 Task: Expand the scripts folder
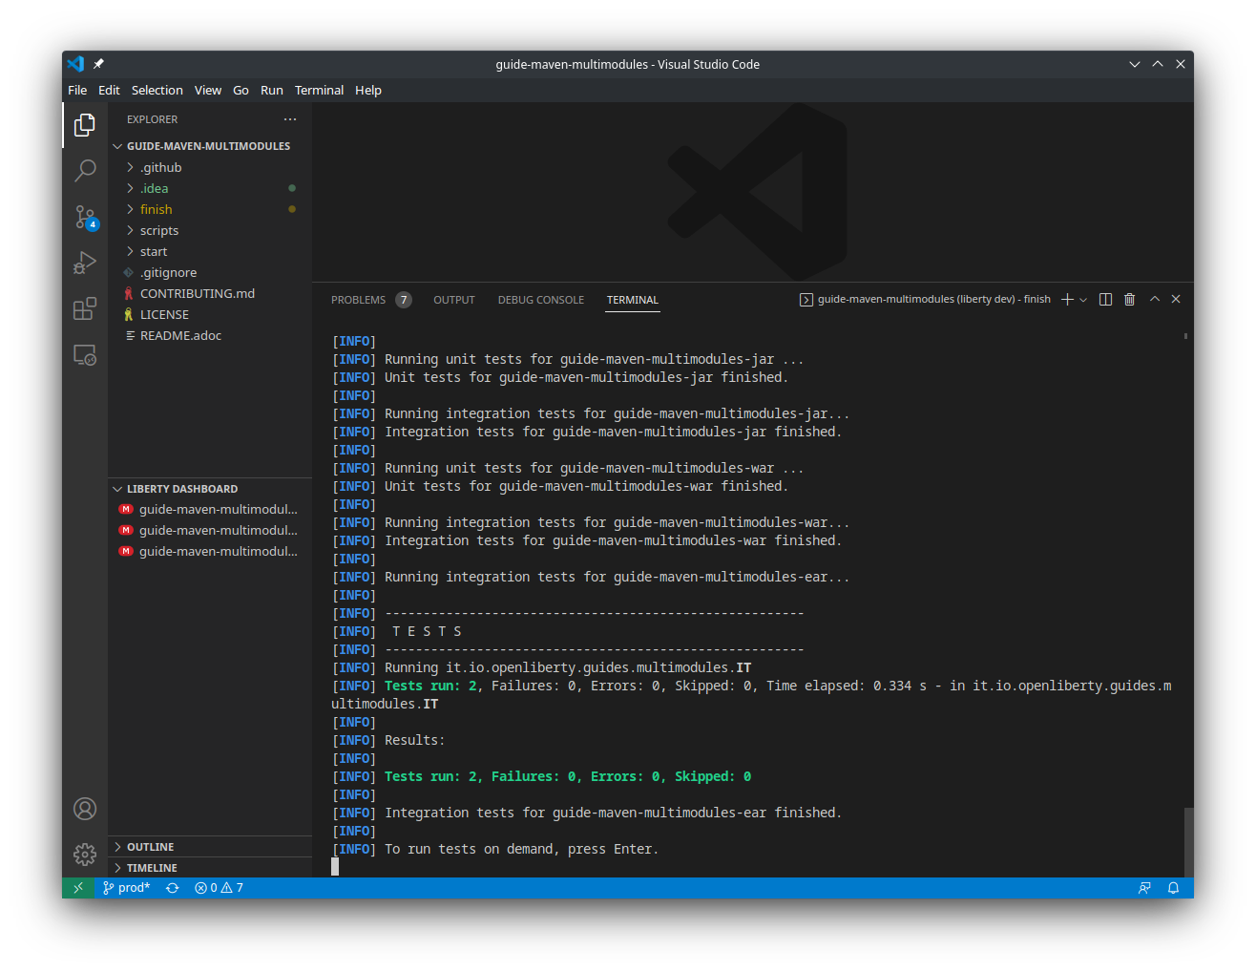pyautogui.click(x=210, y=230)
